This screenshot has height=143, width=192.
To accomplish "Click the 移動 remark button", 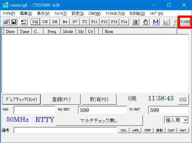I will [159, 130].
